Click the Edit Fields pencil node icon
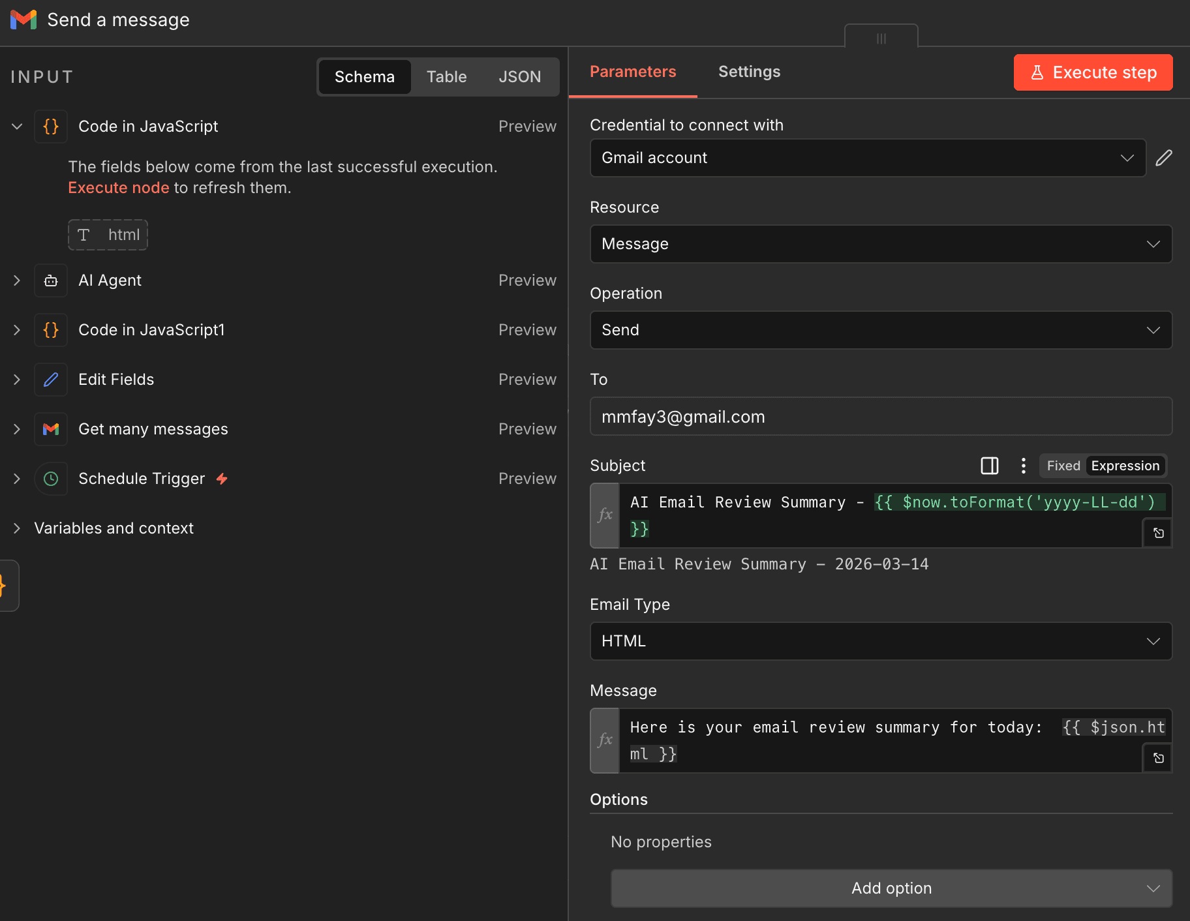Viewport: 1190px width, 921px height. 50,379
